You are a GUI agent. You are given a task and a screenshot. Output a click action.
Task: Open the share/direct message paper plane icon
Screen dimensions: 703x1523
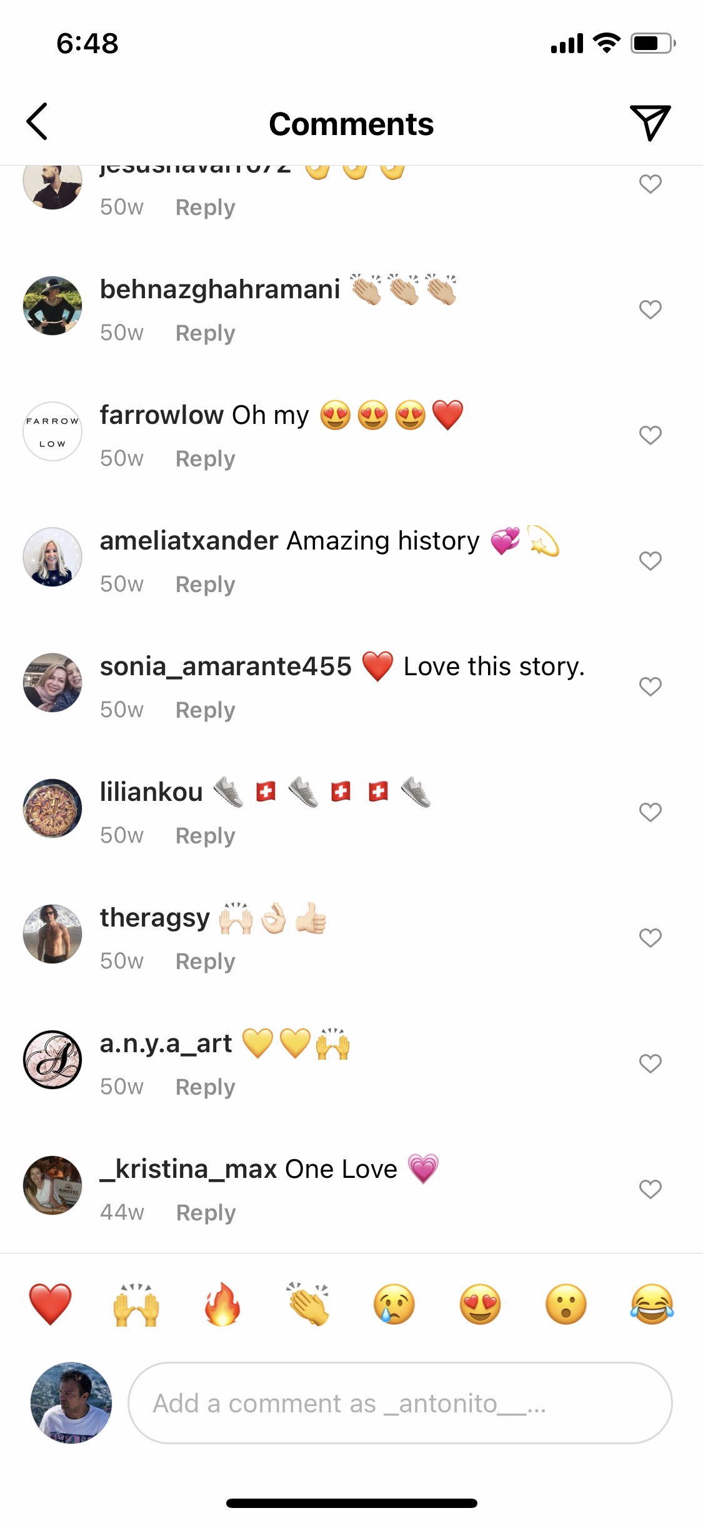(x=650, y=123)
